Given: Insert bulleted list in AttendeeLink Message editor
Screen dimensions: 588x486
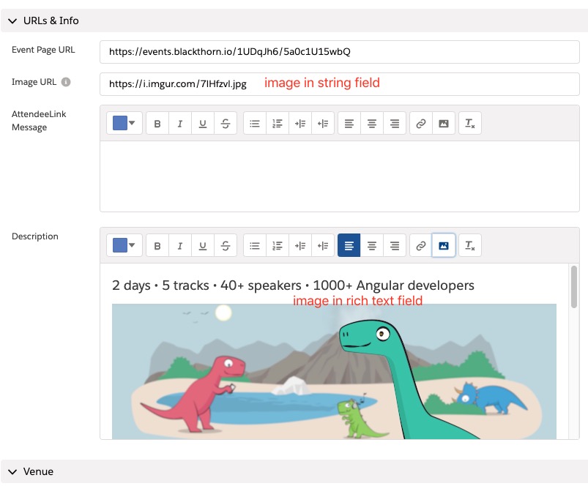Looking at the screenshot, I should click(255, 123).
